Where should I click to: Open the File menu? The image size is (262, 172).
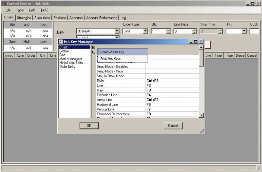coord(8,10)
